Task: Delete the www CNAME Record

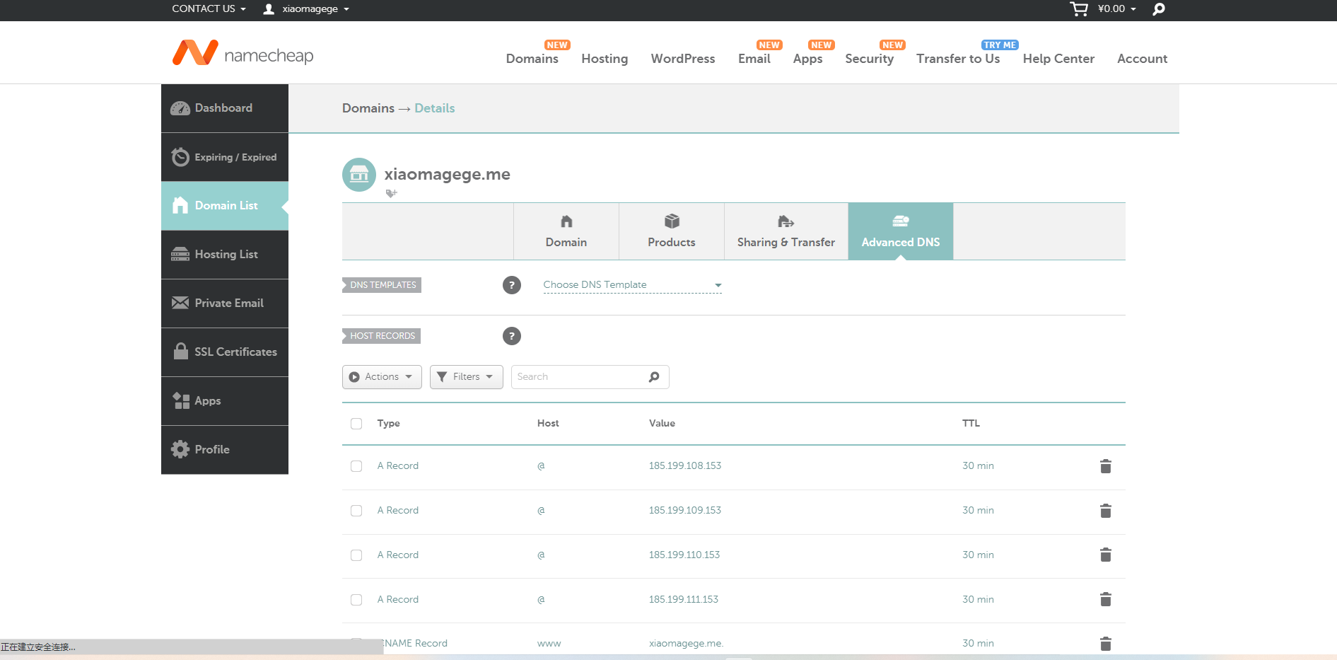Action: click(1106, 644)
